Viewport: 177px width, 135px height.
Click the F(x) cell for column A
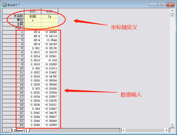33,28
